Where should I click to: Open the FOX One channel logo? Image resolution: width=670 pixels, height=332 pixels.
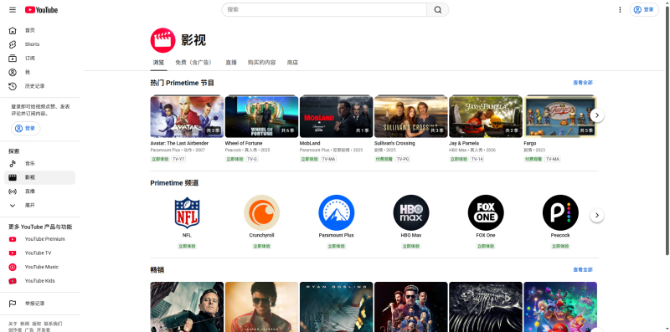pos(486,212)
